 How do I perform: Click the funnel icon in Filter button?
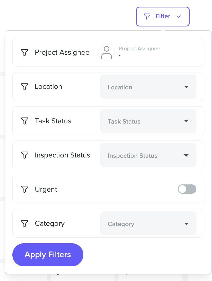coord(147,16)
